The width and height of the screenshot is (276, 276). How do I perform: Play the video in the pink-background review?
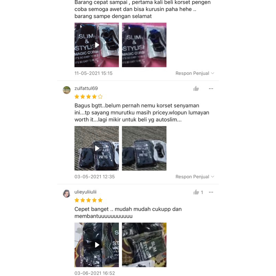click(x=97, y=45)
